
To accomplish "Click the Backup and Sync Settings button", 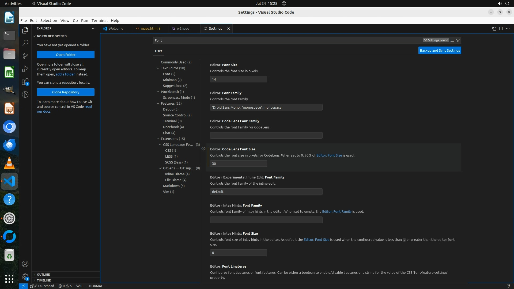I will (x=440, y=50).
